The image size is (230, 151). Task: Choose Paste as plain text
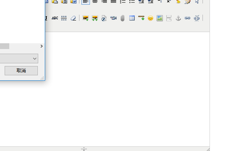pos(64,2)
